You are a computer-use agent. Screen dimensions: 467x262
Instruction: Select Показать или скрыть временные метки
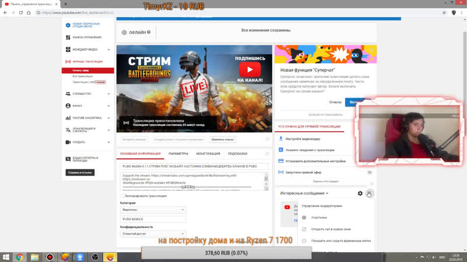coord(341,241)
